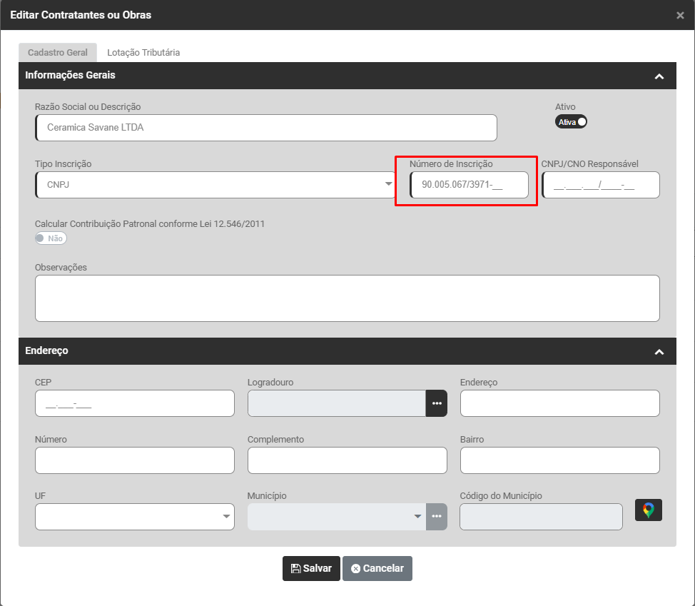
Task: Collapse the Informações Gerais section
Action: [x=659, y=76]
